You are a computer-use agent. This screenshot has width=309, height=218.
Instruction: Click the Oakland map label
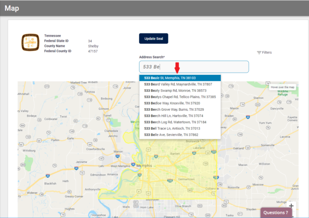coord(238,148)
